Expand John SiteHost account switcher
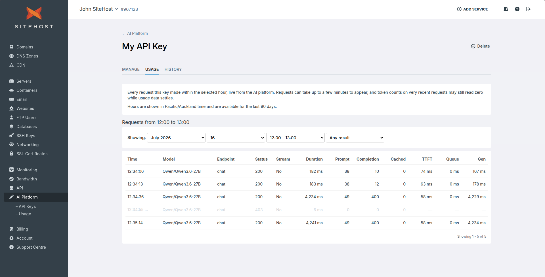The width and height of the screenshot is (545, 277). coord(99,9)
